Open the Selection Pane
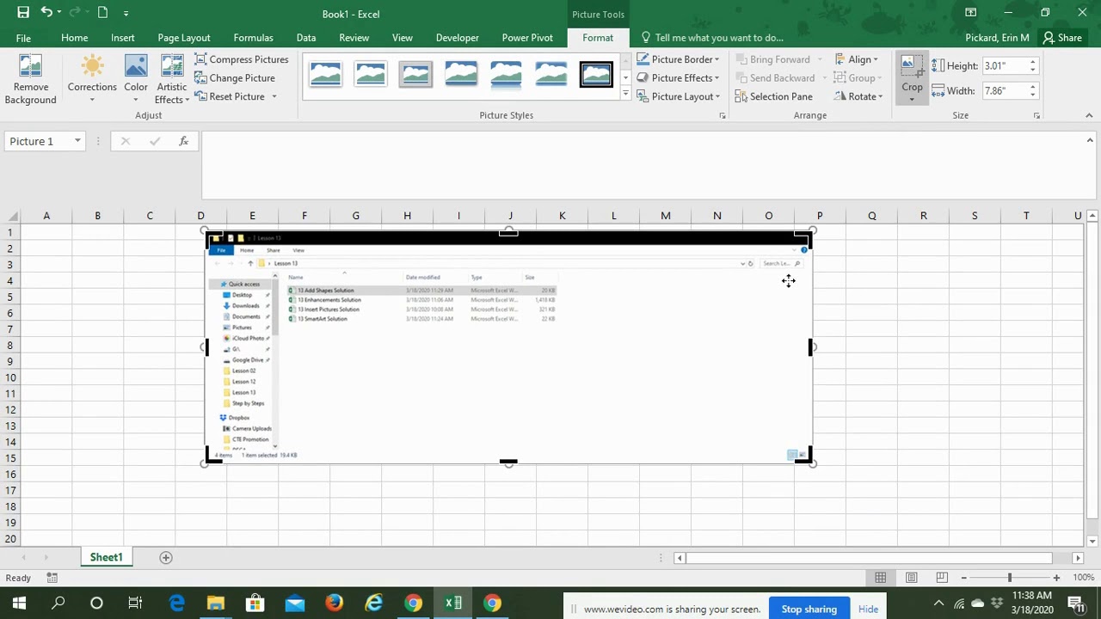The height and width of the screenshot is (619, 1101). pos(774,96)
